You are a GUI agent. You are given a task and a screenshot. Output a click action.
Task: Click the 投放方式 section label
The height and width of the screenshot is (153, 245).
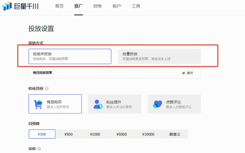click(36, 43)
